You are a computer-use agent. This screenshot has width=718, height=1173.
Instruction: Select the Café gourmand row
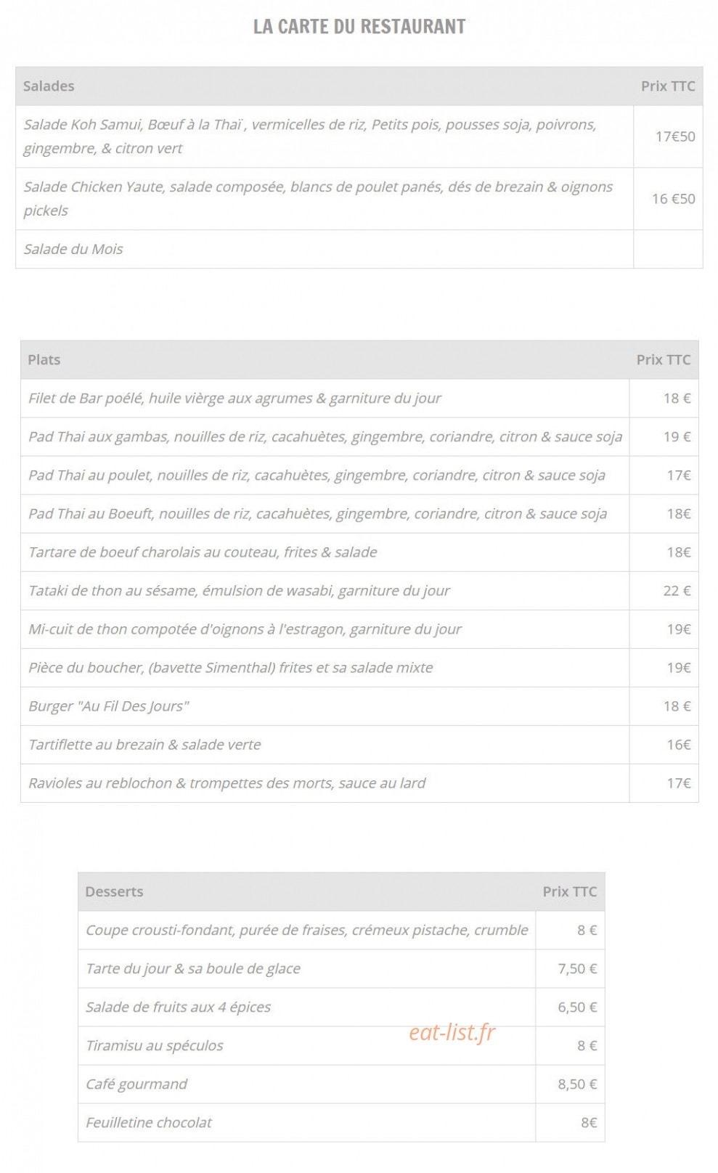(341, 1084)
